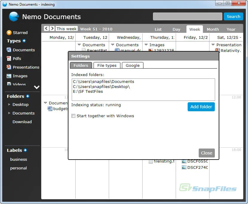Open the Relativity presentation file
The width and height of the screenshot is (248, 204).
(x=228, y=50)
